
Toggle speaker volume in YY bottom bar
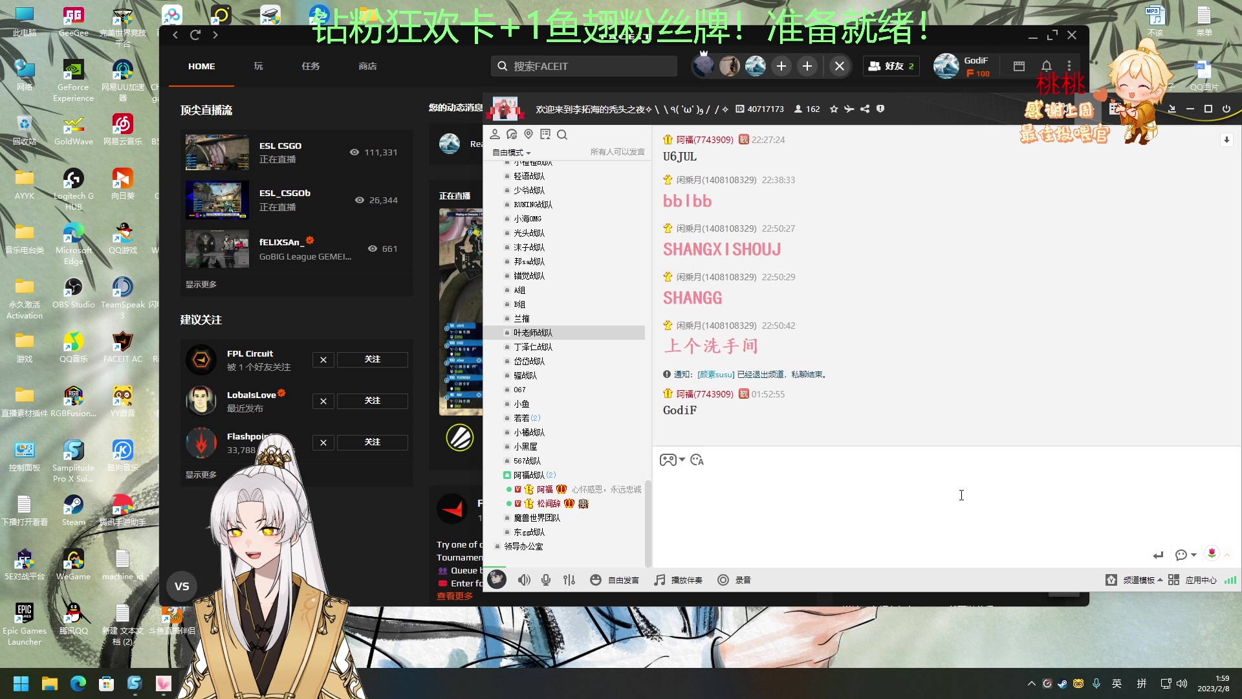coord(524,580)
